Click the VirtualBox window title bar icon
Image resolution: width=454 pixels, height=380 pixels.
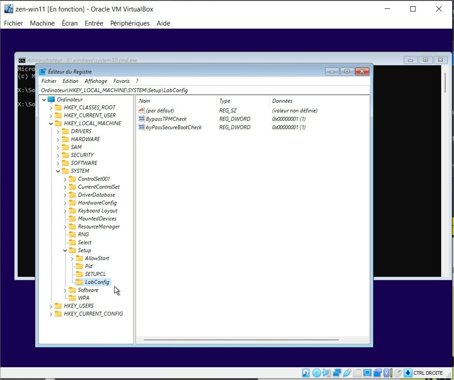9,9
